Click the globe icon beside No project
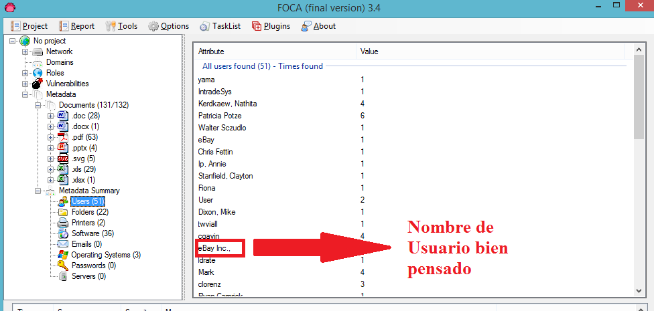The image size is (654, 311). [x=25, y=41]
